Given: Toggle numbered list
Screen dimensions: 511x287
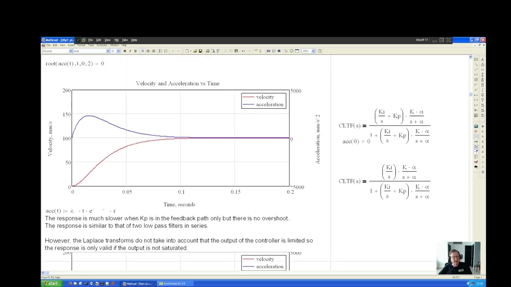Looking at the screenshot, I should [x=166, y=51].
